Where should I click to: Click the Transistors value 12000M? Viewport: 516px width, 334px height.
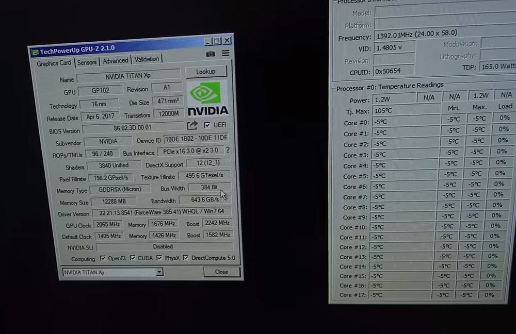[x=169, y=114]
